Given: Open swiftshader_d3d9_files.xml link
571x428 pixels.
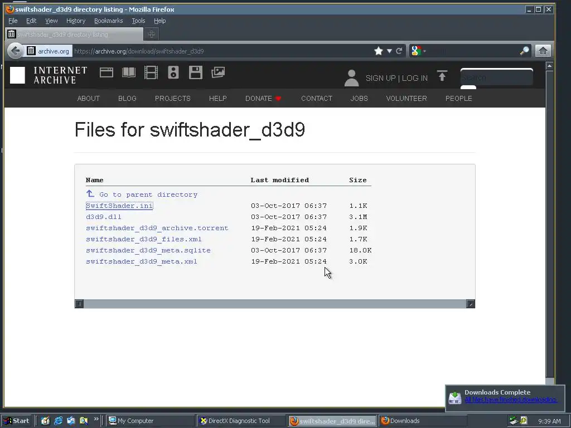Looking at the screenshot, I should pyautogui.click(x=144, y=239).
